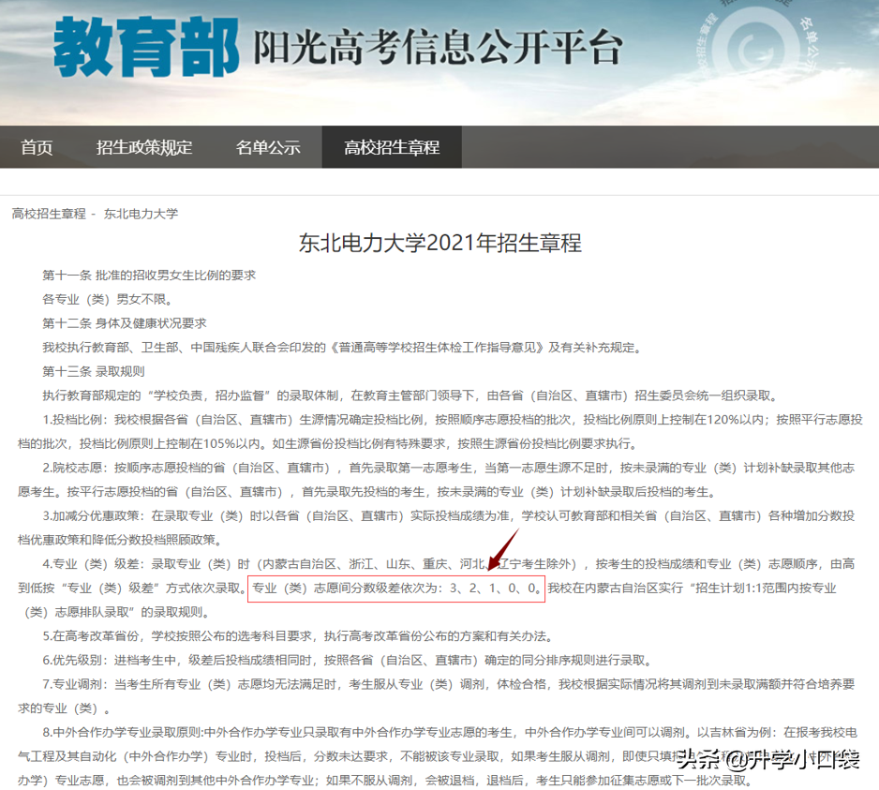Click the paragraph starting 执行教育部规定的
Screen dimensions: 879x790
coord(410,395)
